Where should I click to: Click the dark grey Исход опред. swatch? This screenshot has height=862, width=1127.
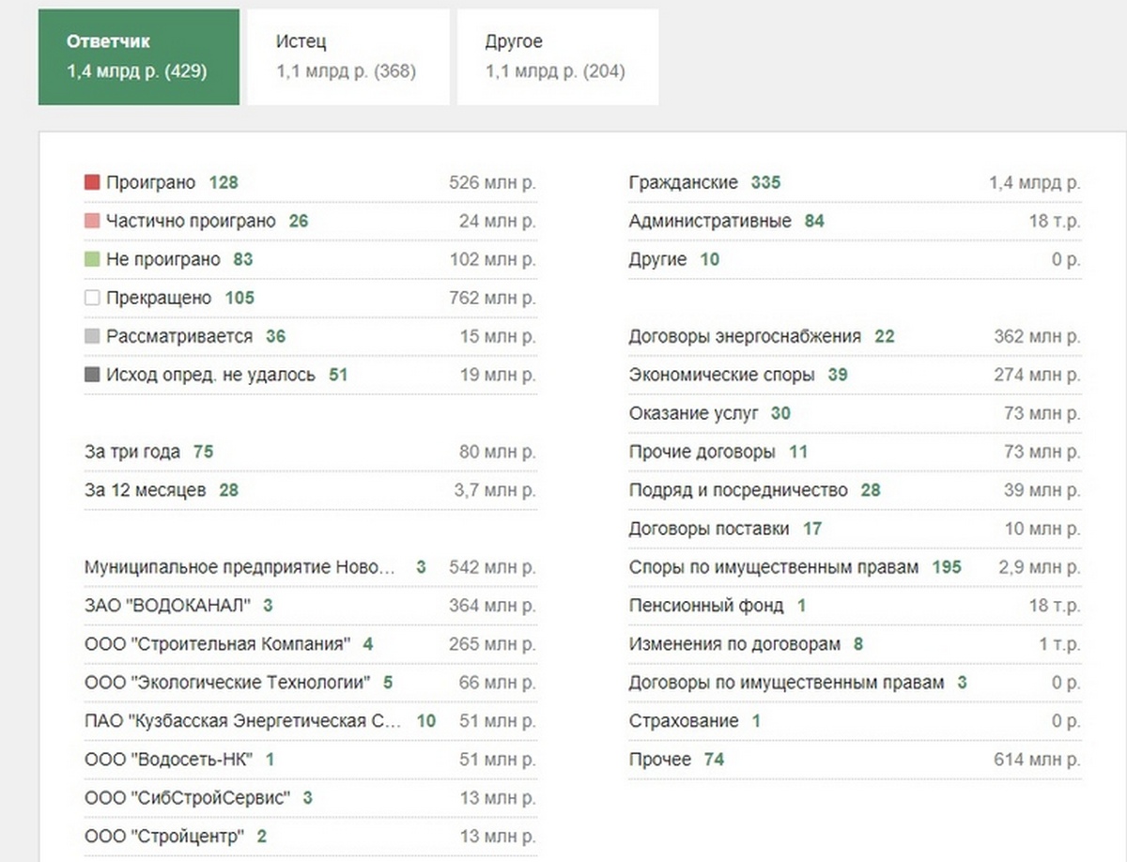pyautogui.click(x=92, y=375)
